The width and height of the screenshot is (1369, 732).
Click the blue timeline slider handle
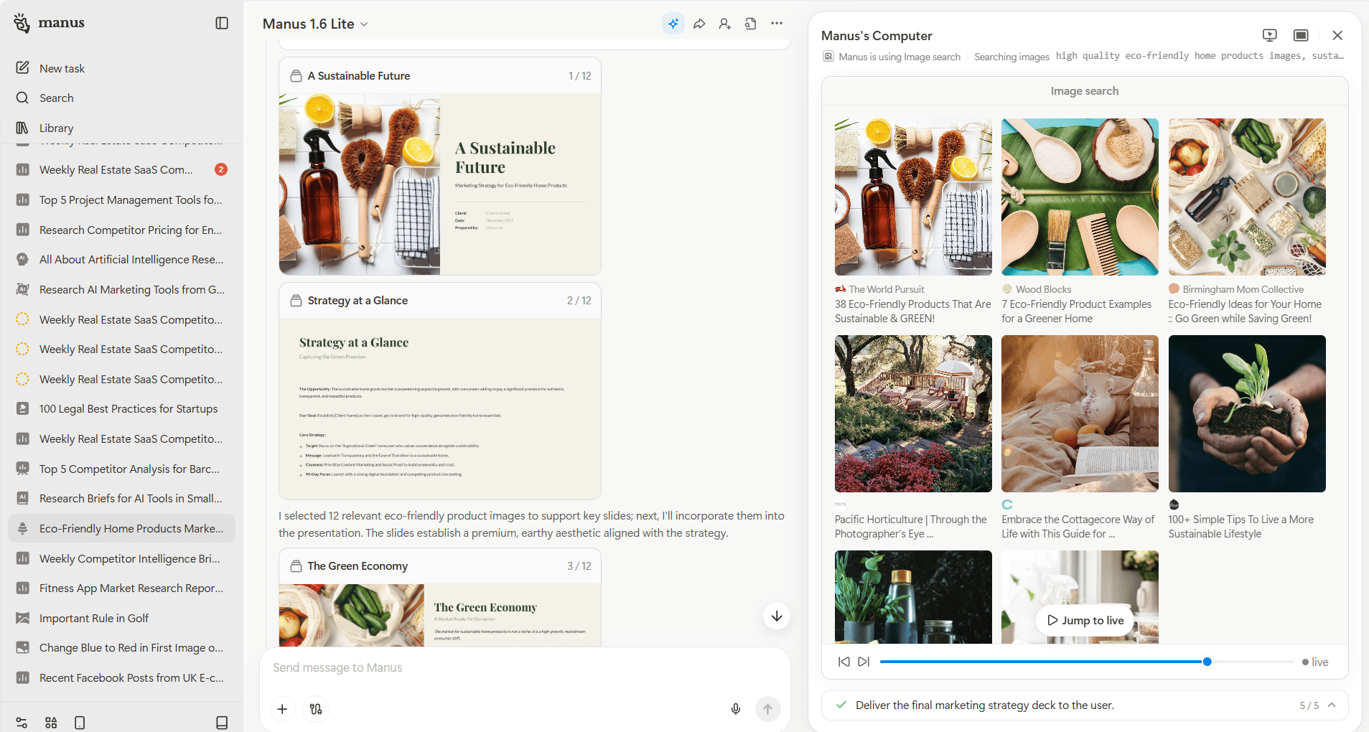(1207, 662)
